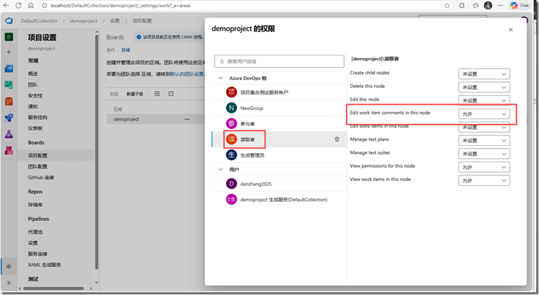Click the Azure DevOps logo
This screenshot has width=539, height=295.
(9, 21)
